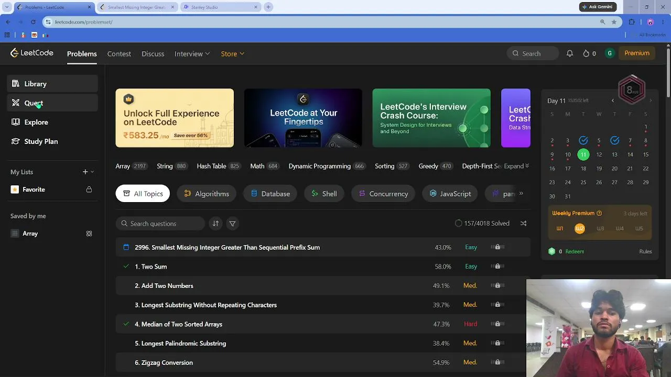Click the plus icon beside My Lists
The height and width of the screenshot is (377, 671).
[x=85, y=172]
